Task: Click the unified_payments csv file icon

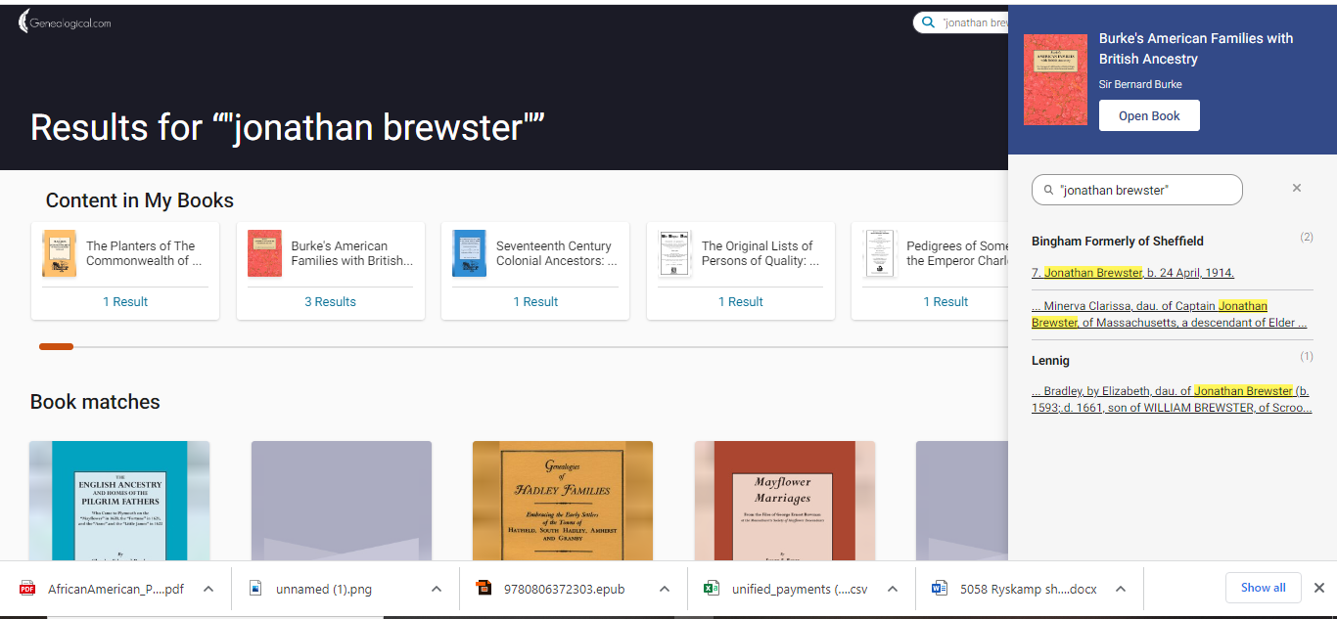Action: click(x=712, y=589)
